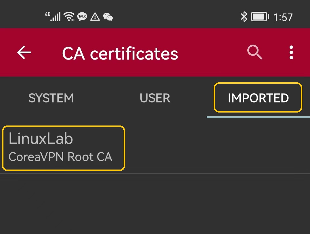The height and width of the screenshot is (234, 310).
Task: Tap the CA certificates title text
Action: click(120, 54)
